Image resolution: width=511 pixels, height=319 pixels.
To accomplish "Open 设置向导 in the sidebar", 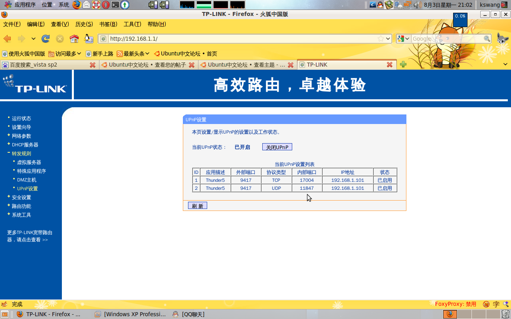I will 21,127.
